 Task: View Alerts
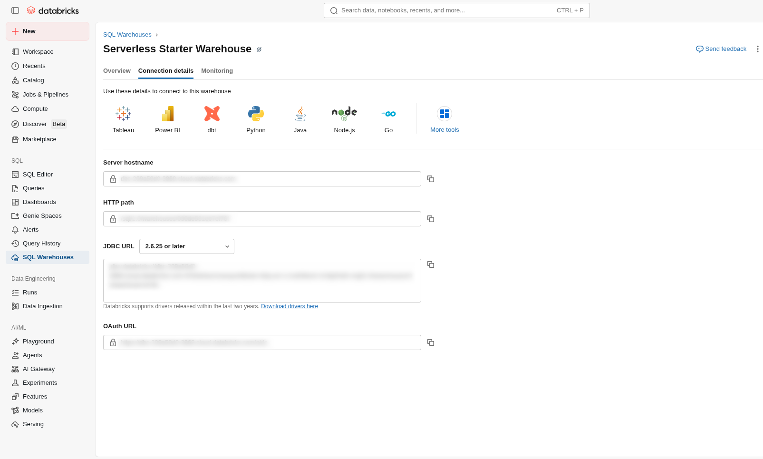(x=48, y=230)
